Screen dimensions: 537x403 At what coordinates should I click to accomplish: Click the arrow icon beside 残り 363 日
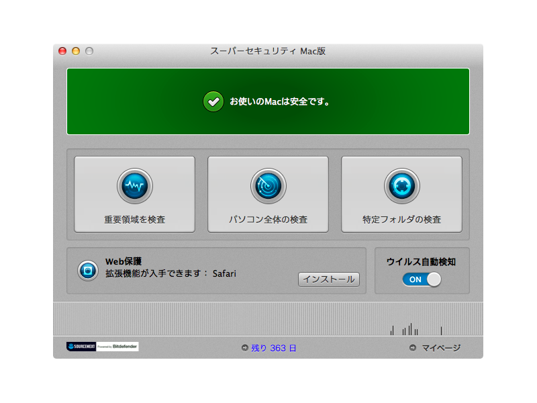(x=245, y=348)
